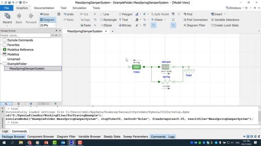Image resolution: width=261 pixels, height=146 pixels.
Task: Switch to the Logs tab in command panel
Action: pyautogui.click(x=5, y=131)
